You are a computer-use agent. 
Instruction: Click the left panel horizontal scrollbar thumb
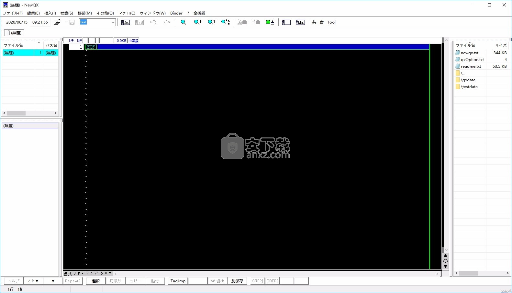coord(16,113)
